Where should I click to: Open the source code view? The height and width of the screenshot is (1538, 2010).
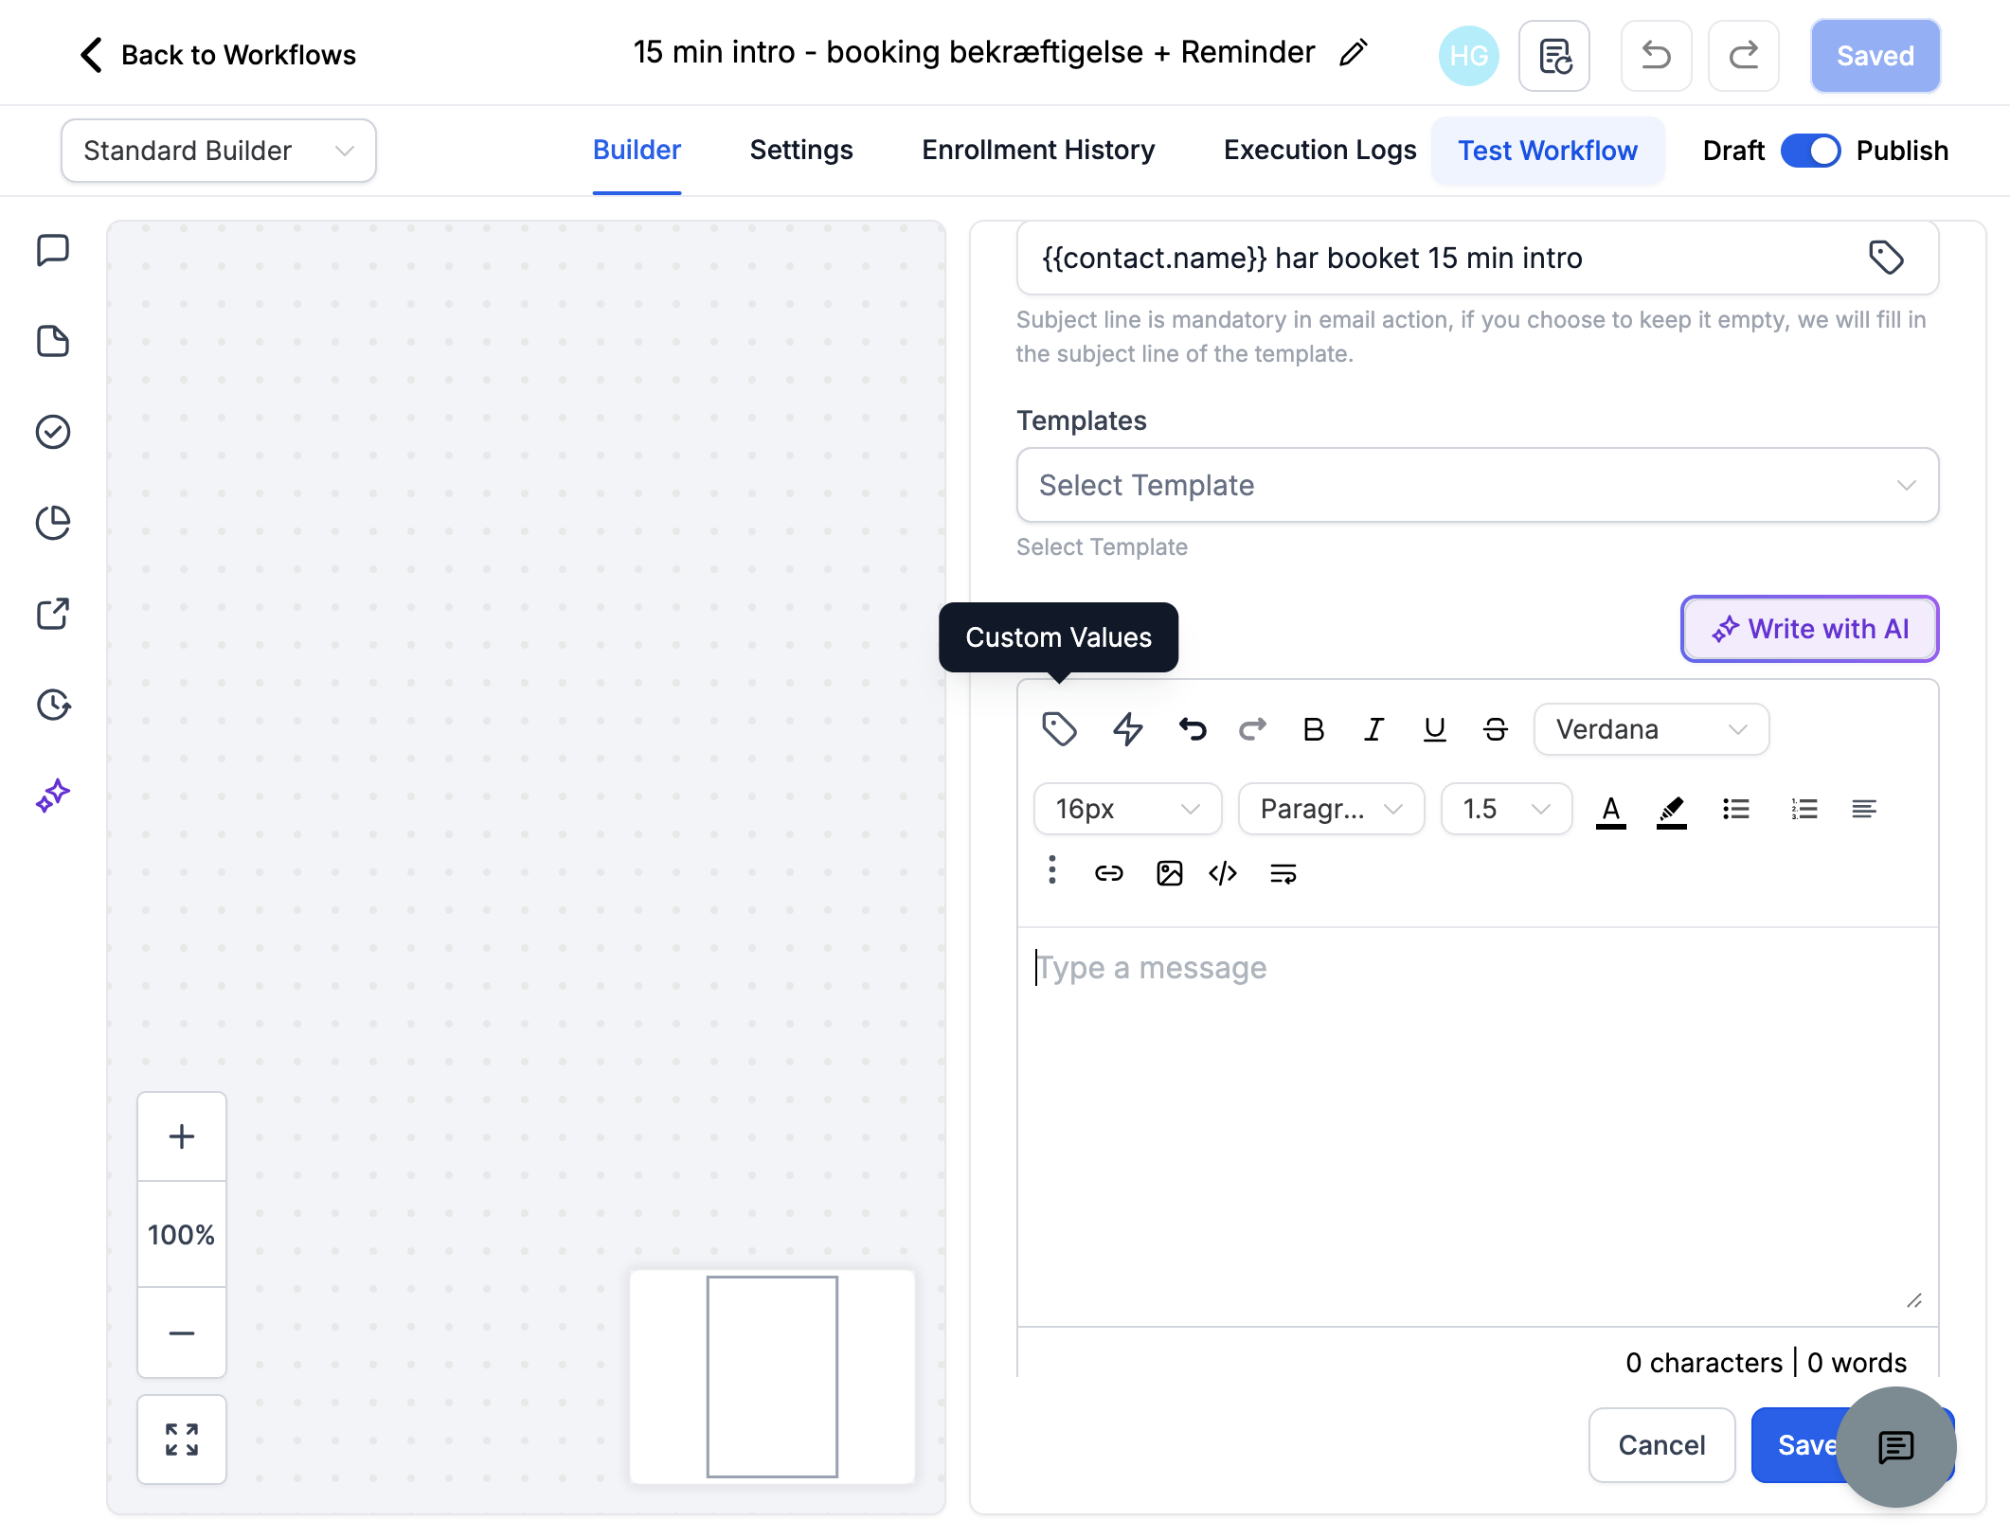pyautogui.click(x=1223, y=873)
